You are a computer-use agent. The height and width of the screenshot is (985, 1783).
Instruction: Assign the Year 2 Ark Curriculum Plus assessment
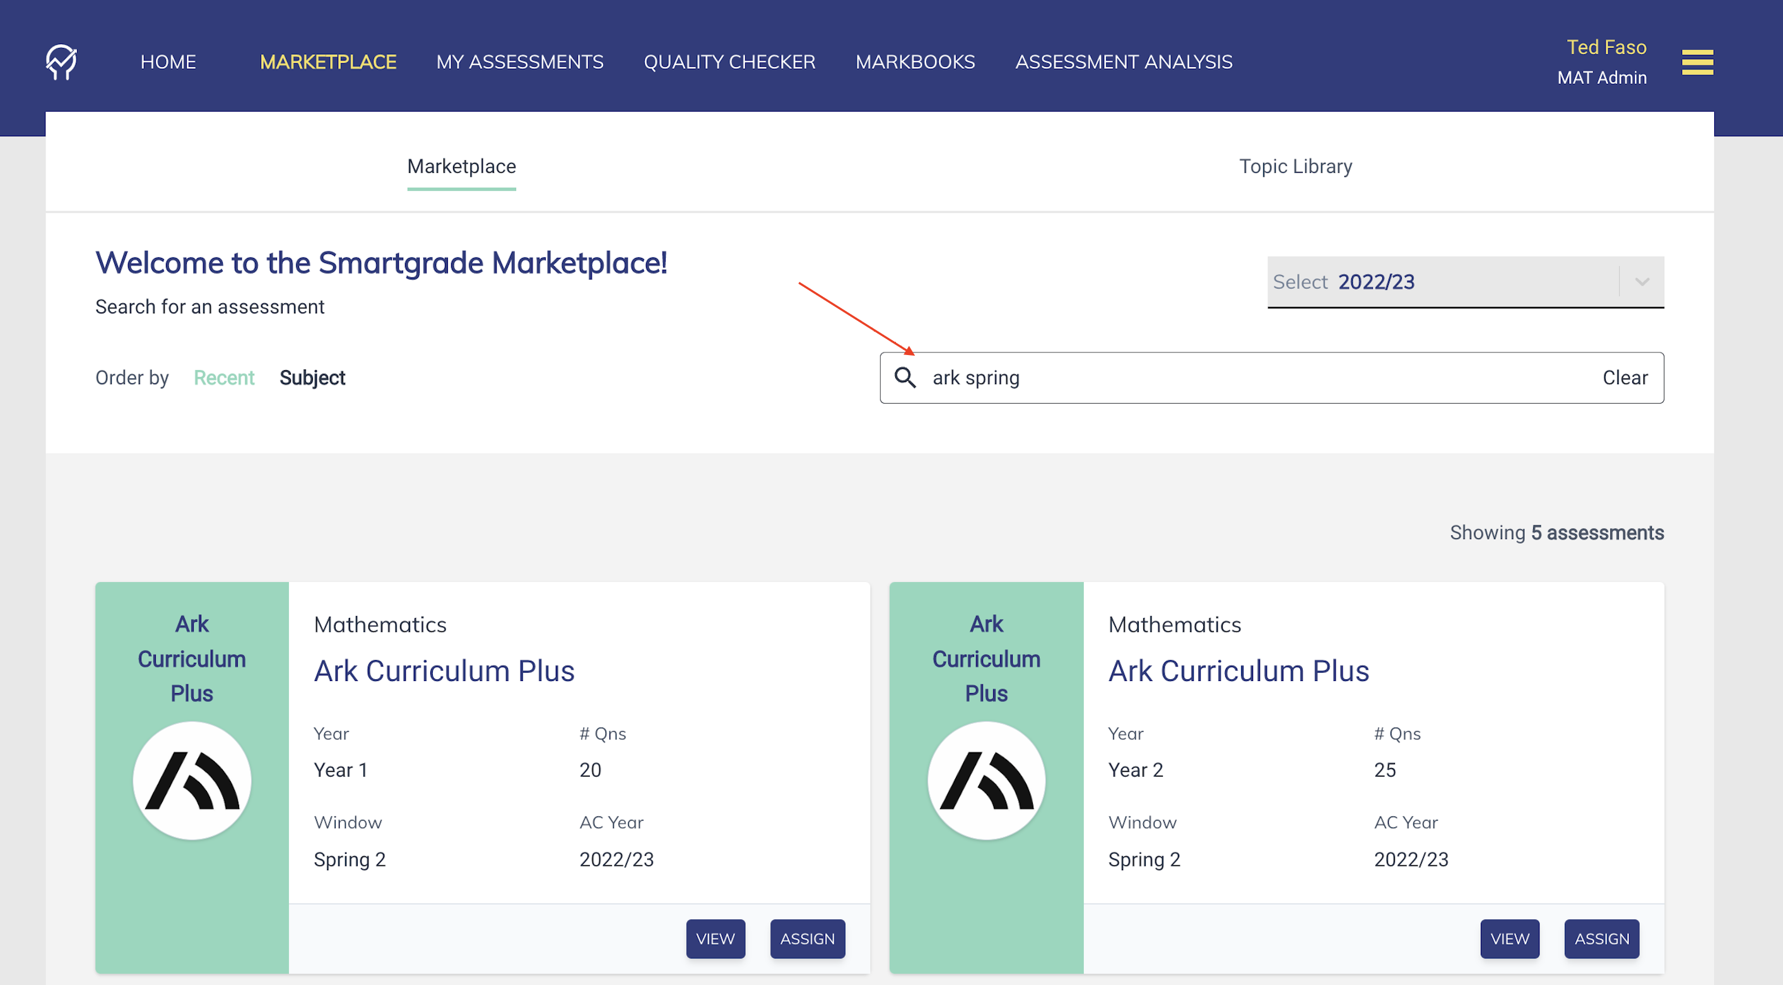tap(1602, 939)
